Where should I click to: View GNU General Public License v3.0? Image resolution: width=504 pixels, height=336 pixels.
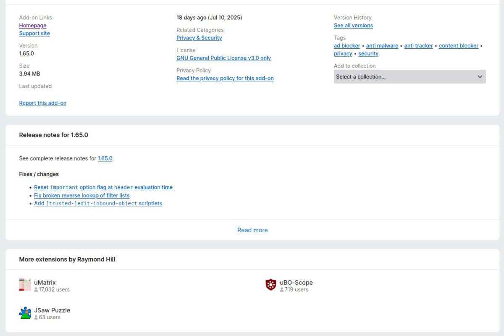pos(223,58)
